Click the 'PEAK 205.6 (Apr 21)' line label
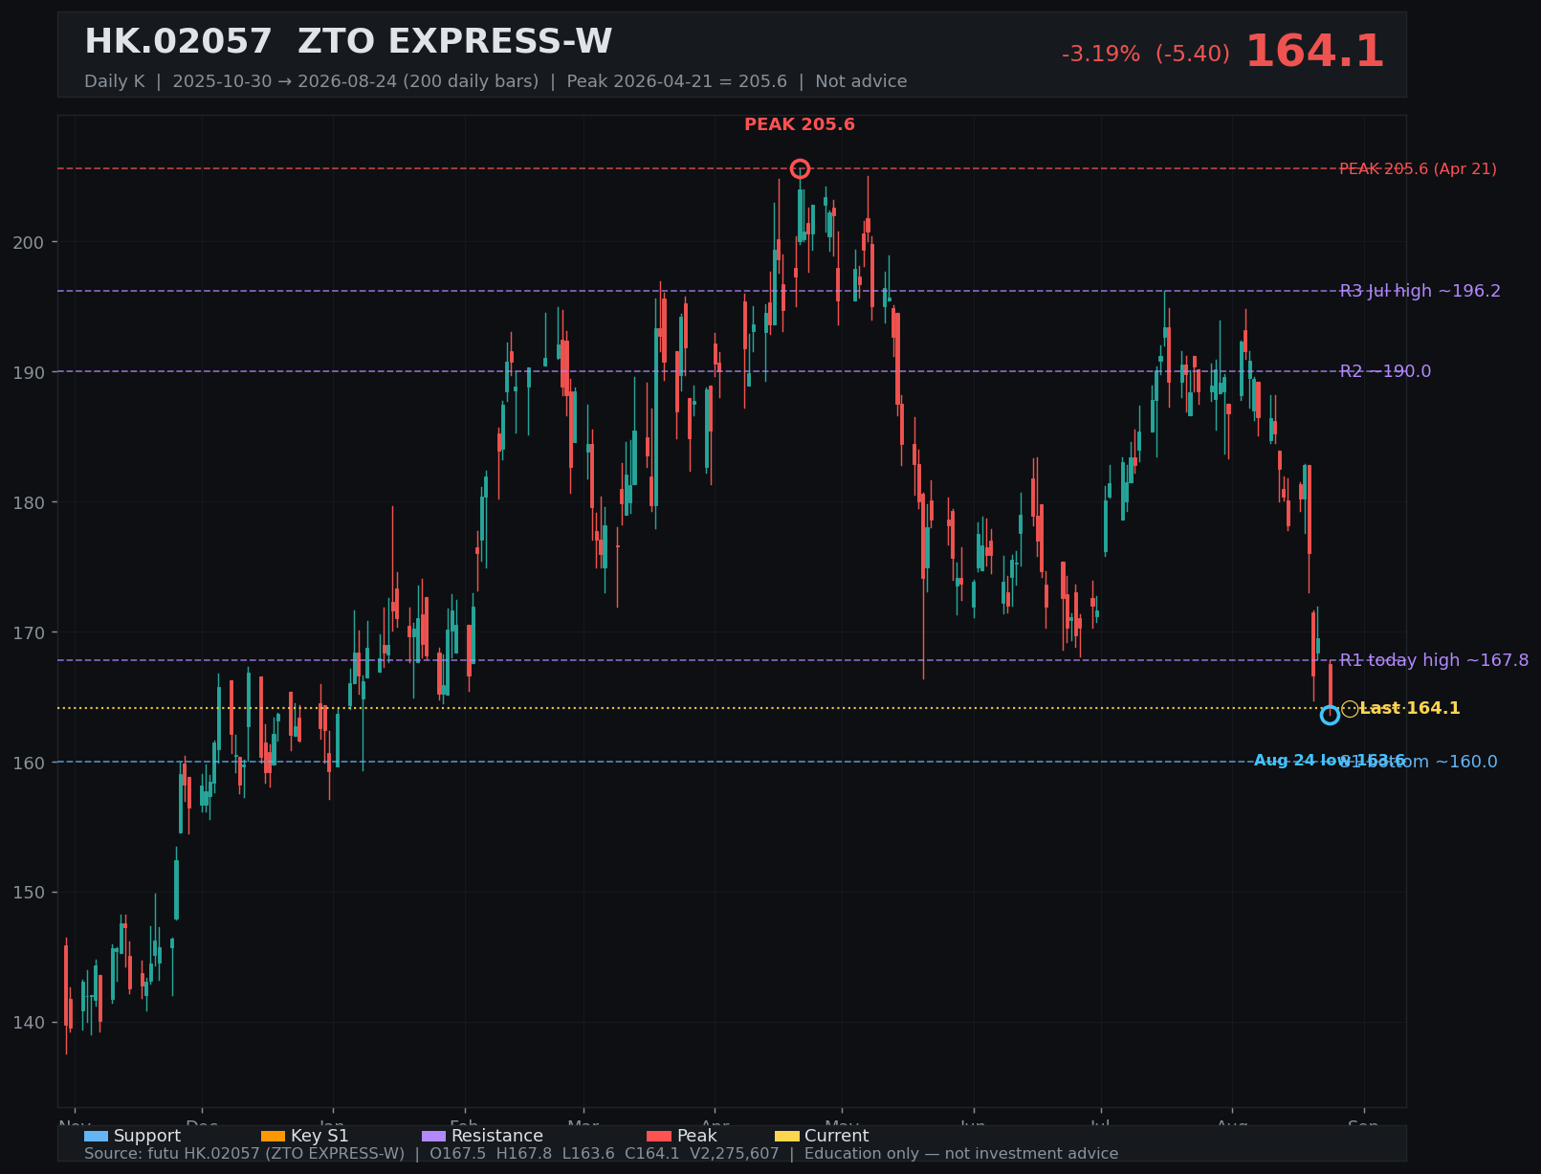 pos(1418,169)
